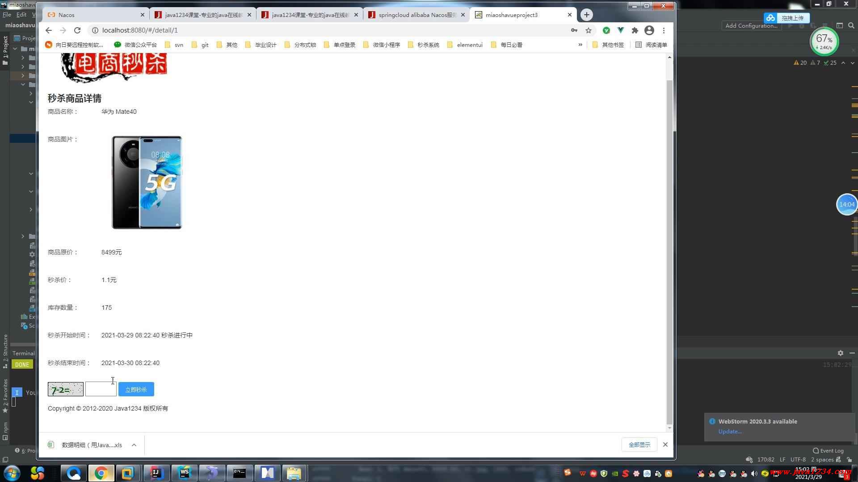Open Chrome profile account icon
The height and width of the screenshot is (482, 858).
point(649,30)
